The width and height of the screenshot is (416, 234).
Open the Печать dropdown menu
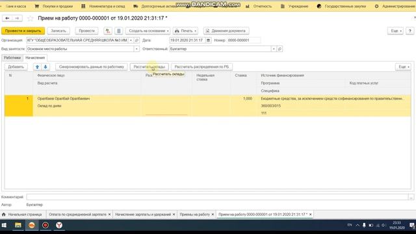click(x=185, y=31)
